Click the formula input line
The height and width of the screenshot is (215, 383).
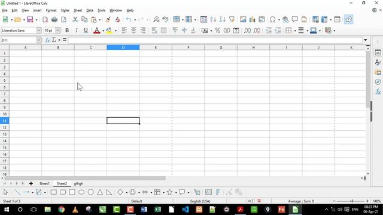tap(215, 40)
